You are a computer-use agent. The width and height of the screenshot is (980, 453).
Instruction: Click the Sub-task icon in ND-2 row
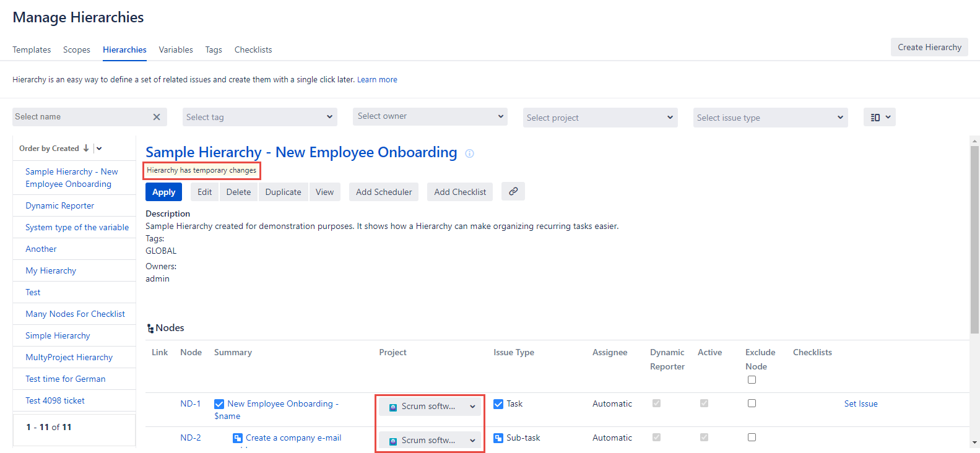[498, 438]
